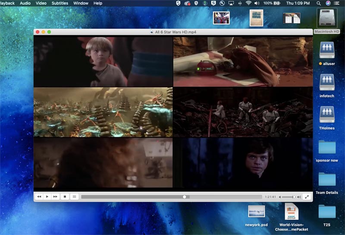Open the Playback menu
The width and height of the screenshot is (345, 235).
click(x=7, y=3)
